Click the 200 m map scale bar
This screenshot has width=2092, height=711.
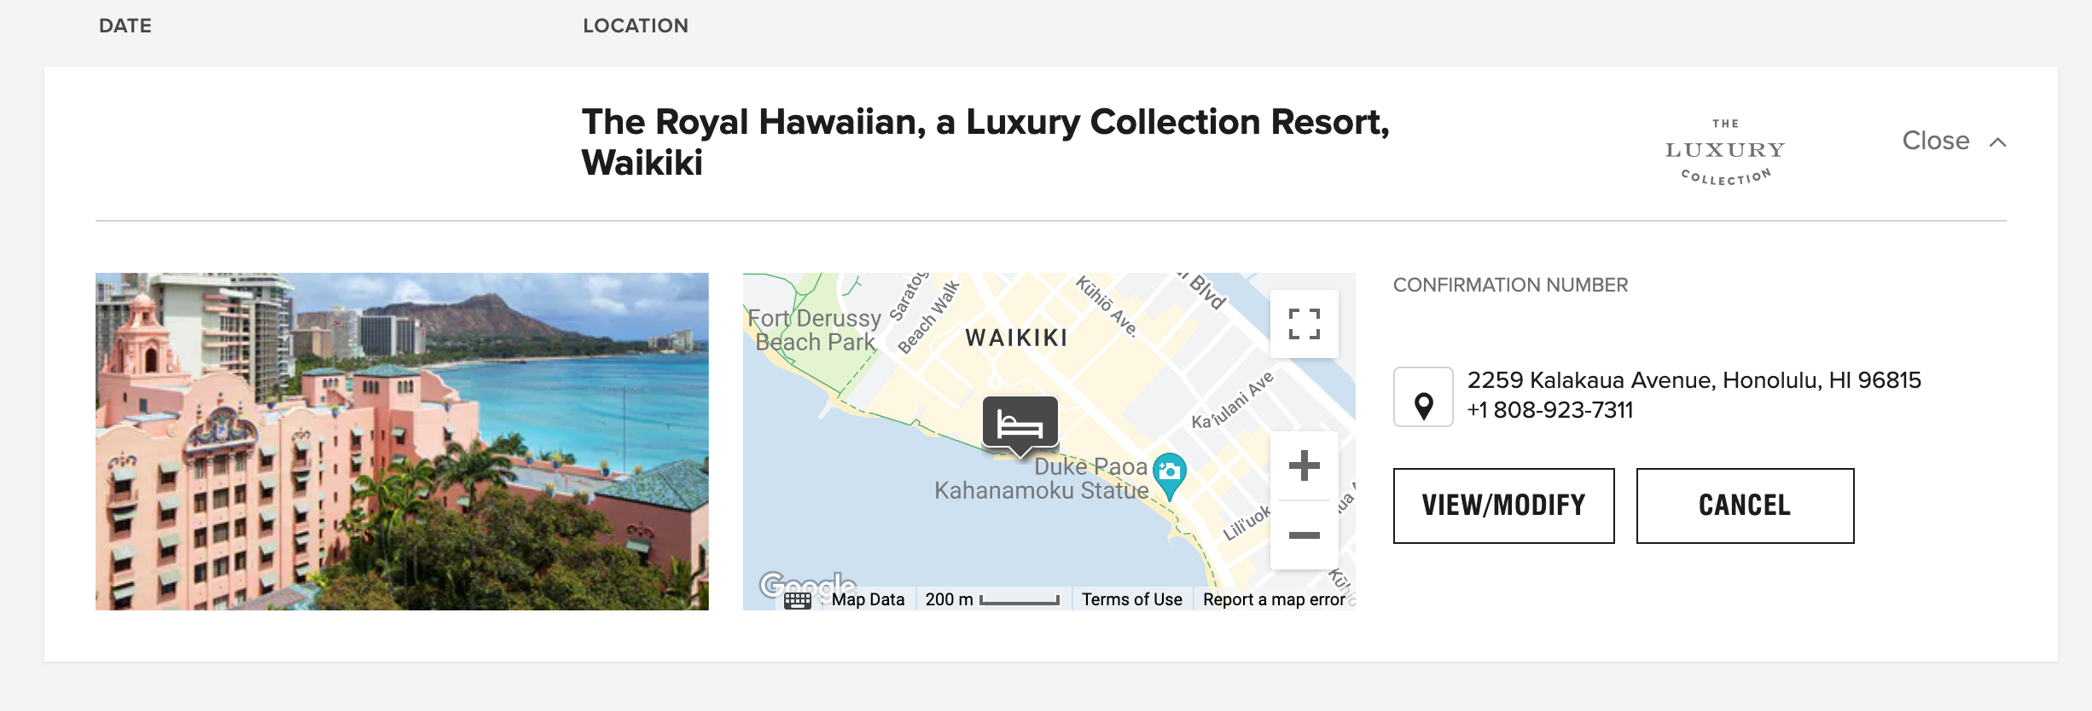click(992, 599)
